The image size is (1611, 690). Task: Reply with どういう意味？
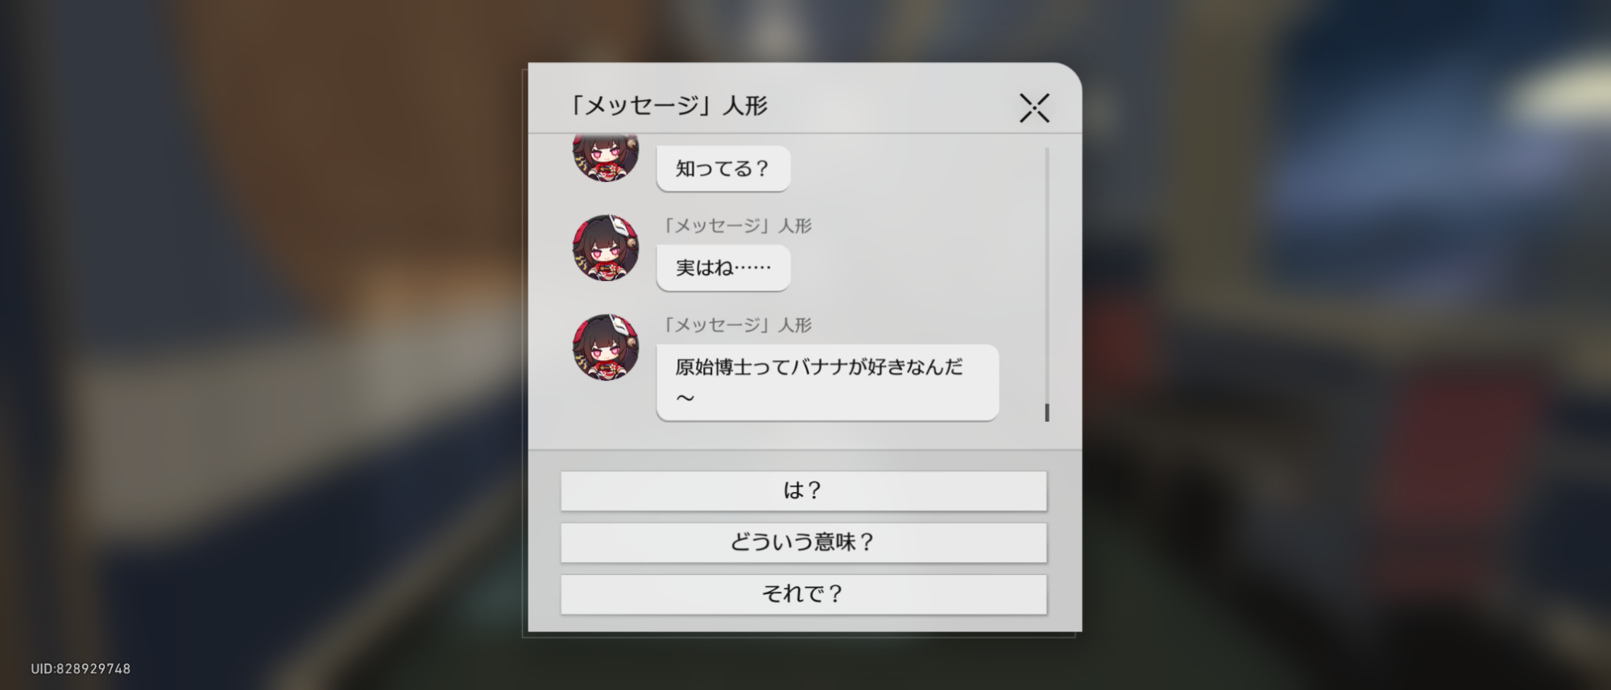click(x=804, y=542)
